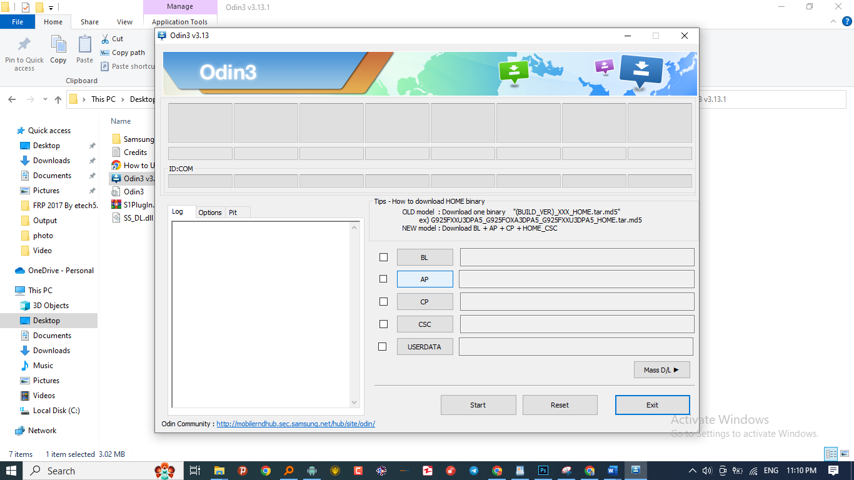Click the CSC file path field
854x480 pixels.
577,324
